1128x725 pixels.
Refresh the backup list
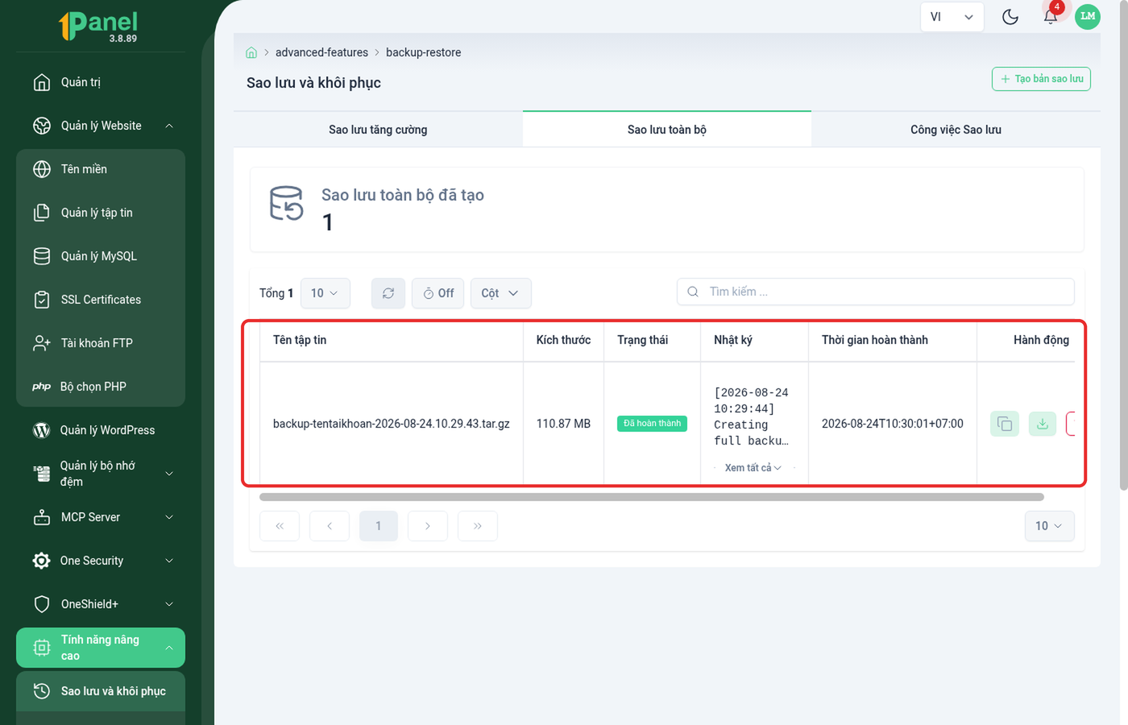[388, 293]
